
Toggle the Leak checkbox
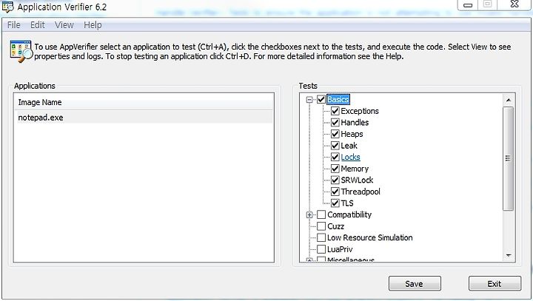point(335,146)
